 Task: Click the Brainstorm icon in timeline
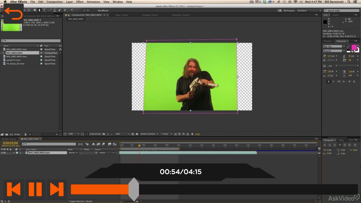pyautogui.click(x=109, y=144)
